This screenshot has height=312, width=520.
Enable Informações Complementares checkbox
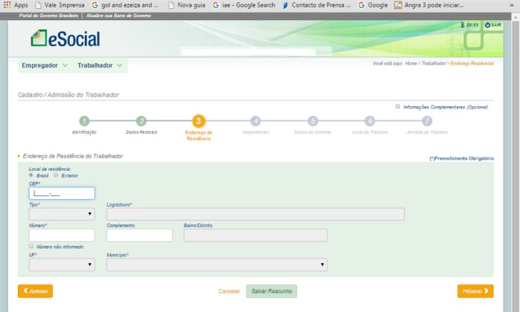point(398,106)
